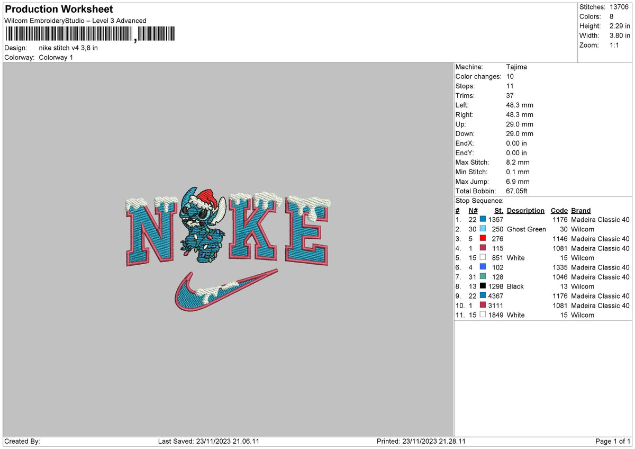Click the Colors value 8
The height and width of the screenshot is (449, 635).
(611, 16)
